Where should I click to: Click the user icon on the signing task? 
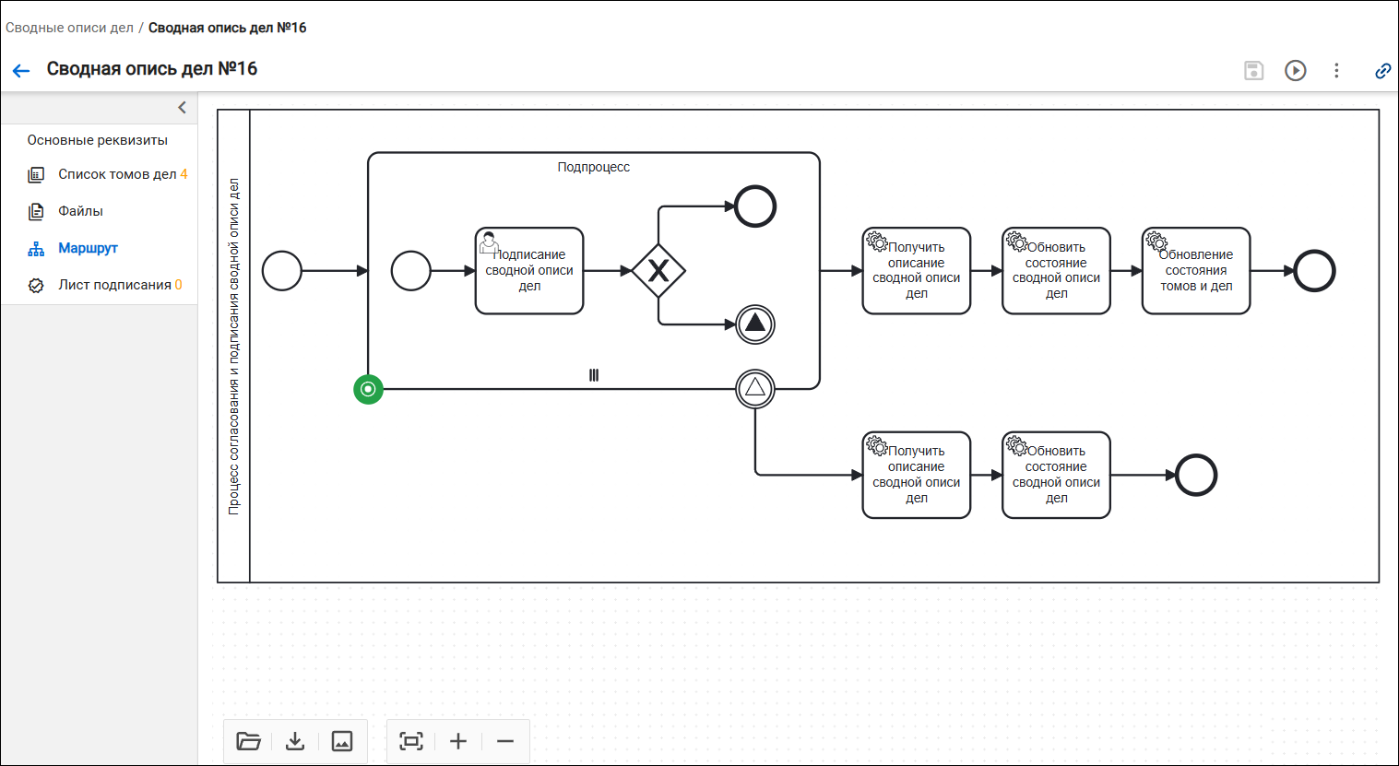489,243
